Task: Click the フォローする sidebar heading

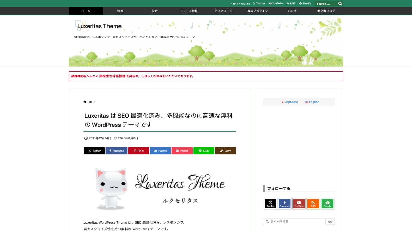Action: pos(279,189)
